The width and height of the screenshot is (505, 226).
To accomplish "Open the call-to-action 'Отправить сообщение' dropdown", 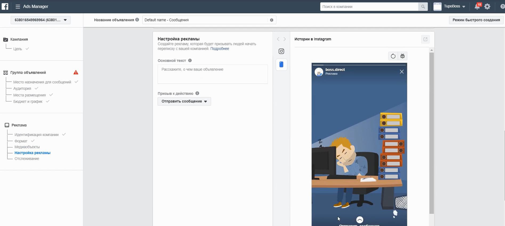I will [184, 101].
